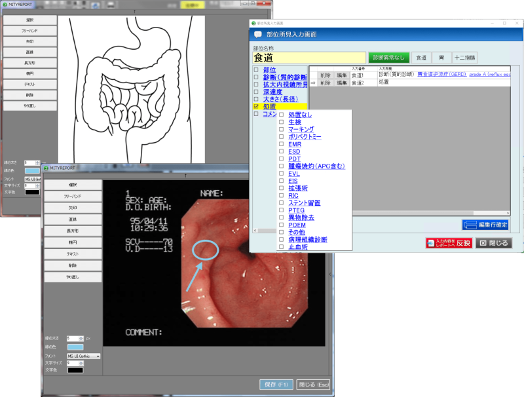Select 楕円 ellipse tool in endoscope image window
Image resolution: width=524 pixels, height=397 pixels.
73,242
